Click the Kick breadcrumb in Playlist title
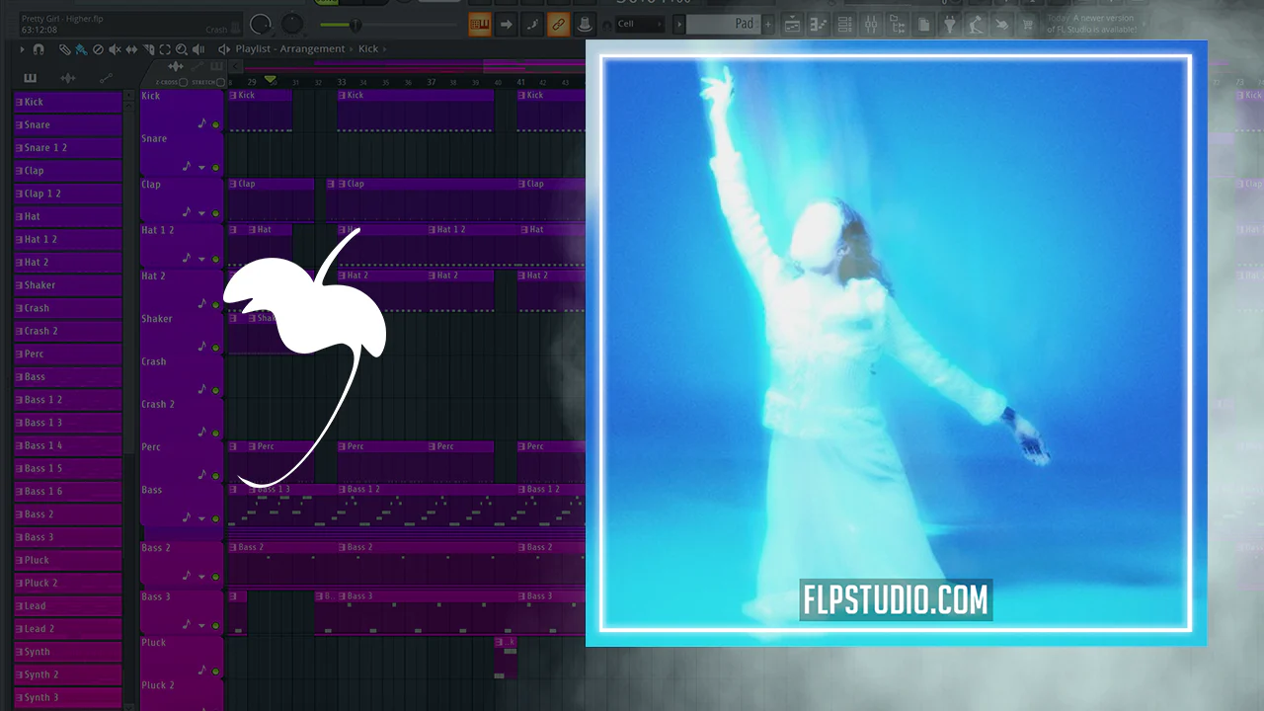This screenshot has height=711, width=1264. (x=368, y=49)
